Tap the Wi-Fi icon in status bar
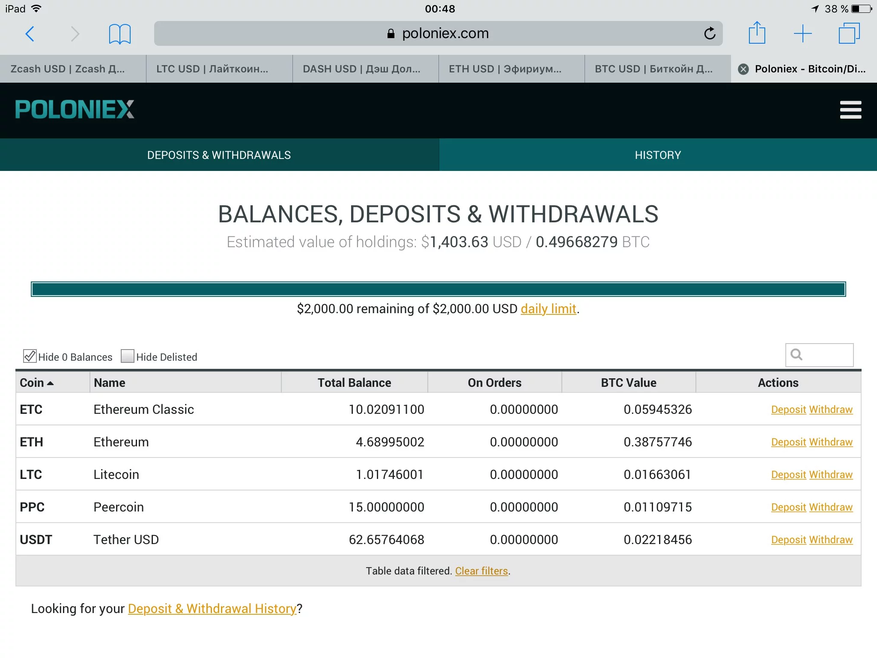 coord(37,8)
